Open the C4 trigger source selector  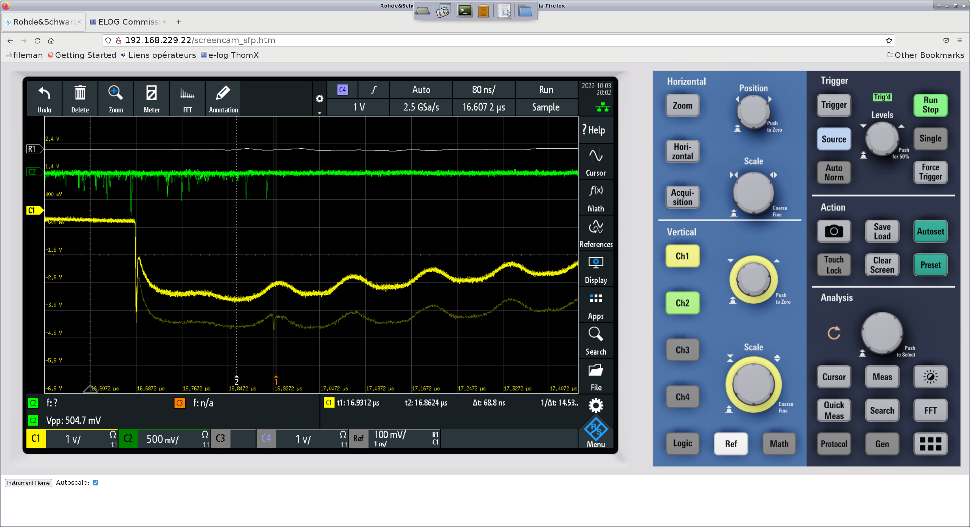tap(342, 90)
